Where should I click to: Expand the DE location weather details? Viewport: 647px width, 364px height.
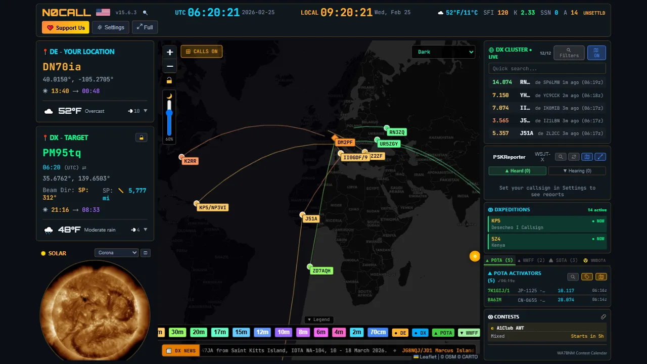tap(146, 111)
